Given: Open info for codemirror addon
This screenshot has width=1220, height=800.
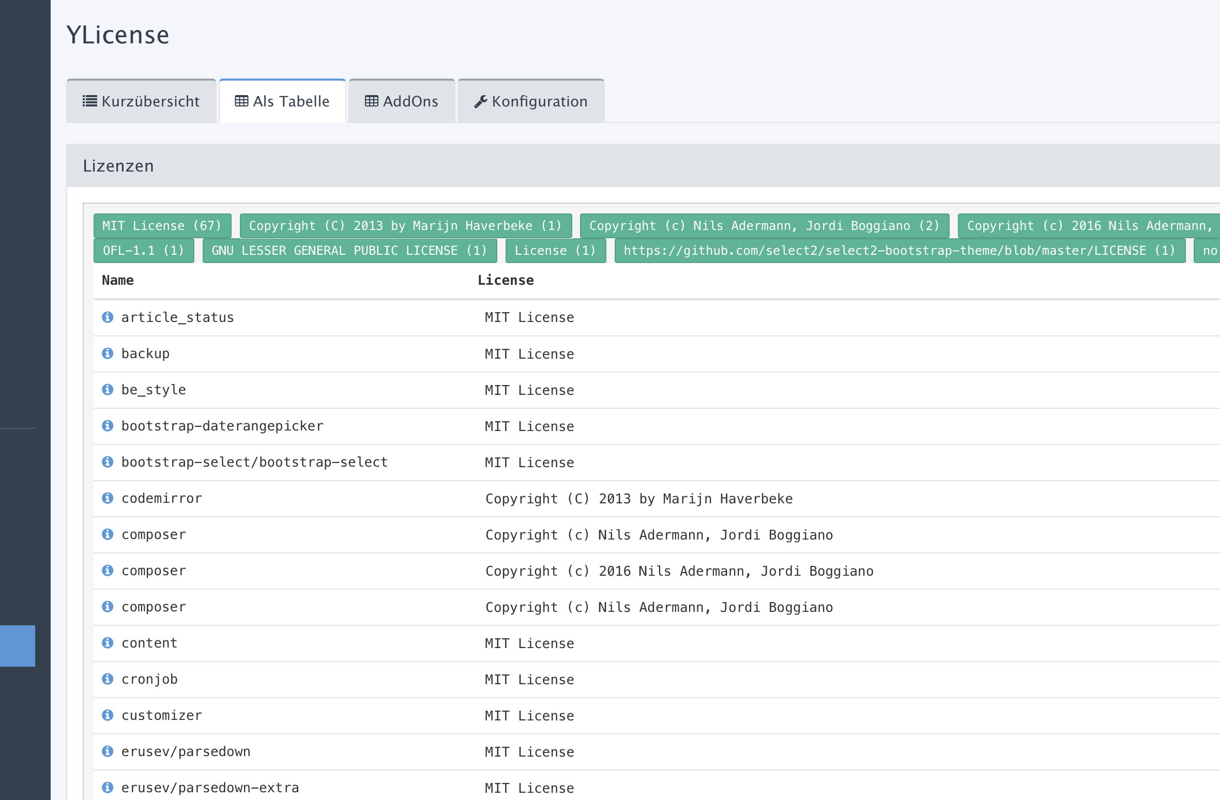Looking at the screenshot, I should coord(108,498).
